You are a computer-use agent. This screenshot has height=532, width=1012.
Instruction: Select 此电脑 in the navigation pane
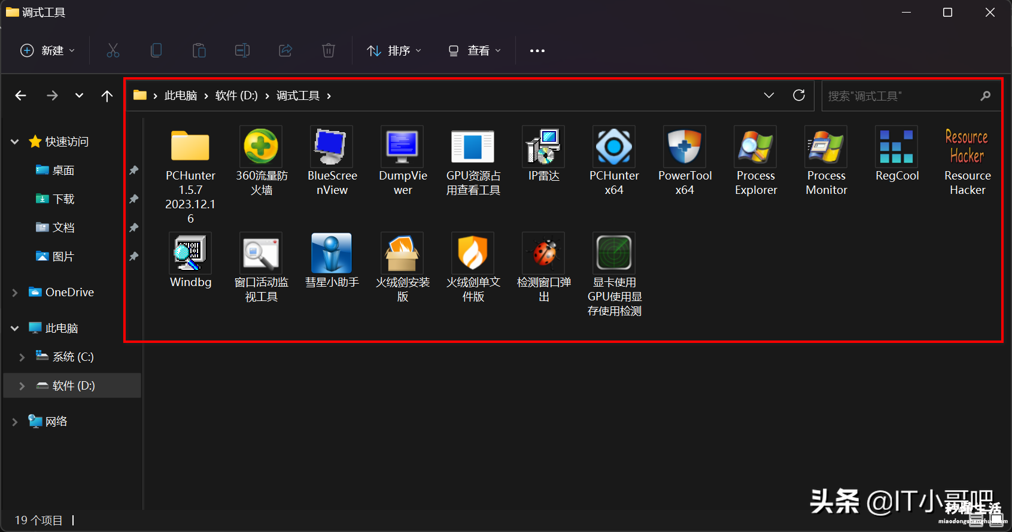click(x=53, y=329)
